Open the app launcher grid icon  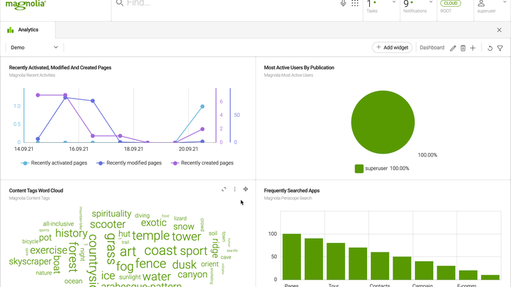pyautogui.click(x=355, y=3)
